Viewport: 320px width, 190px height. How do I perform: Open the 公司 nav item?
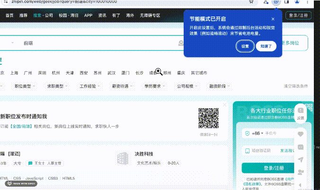49,15
